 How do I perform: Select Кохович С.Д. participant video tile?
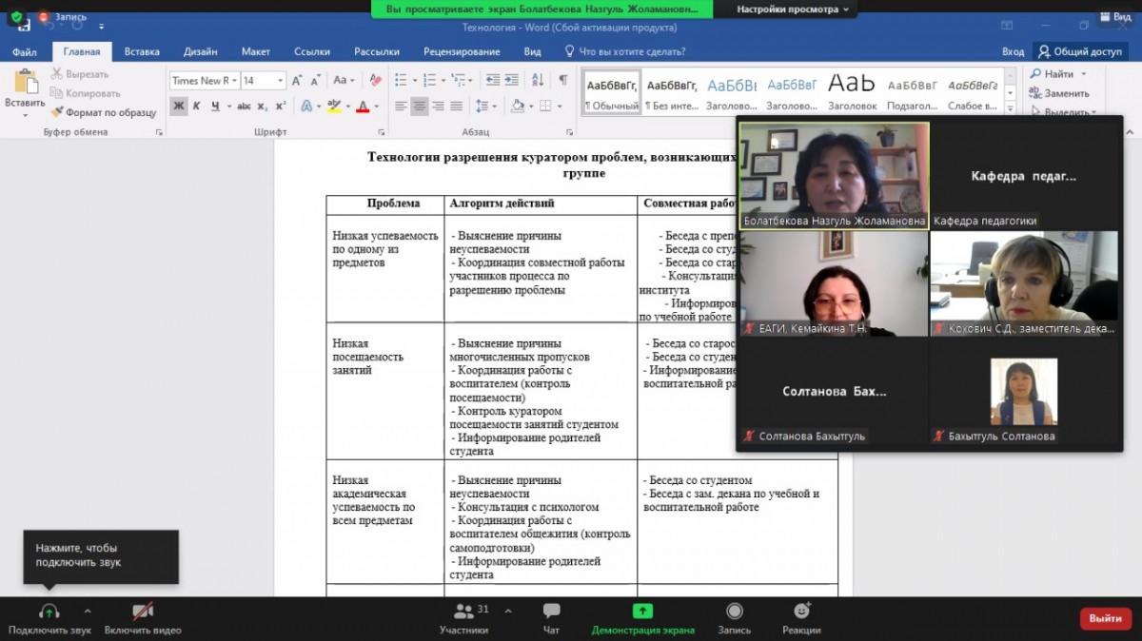(1024, 283)
